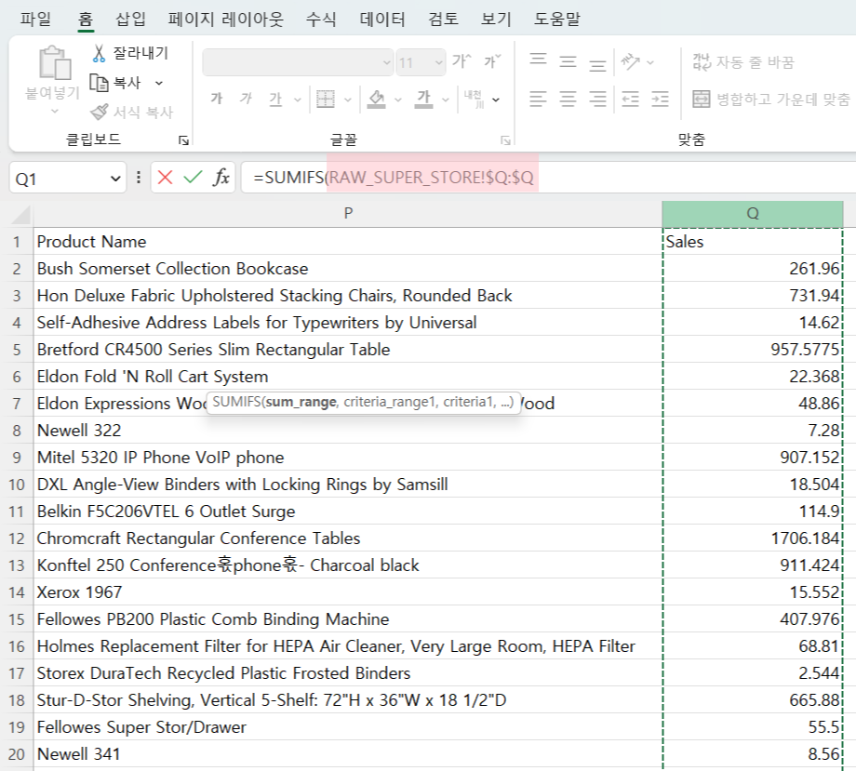This screenshot has width=856, height=771.
Task: Align text to bottom of cell
Action: pos(597,65)
